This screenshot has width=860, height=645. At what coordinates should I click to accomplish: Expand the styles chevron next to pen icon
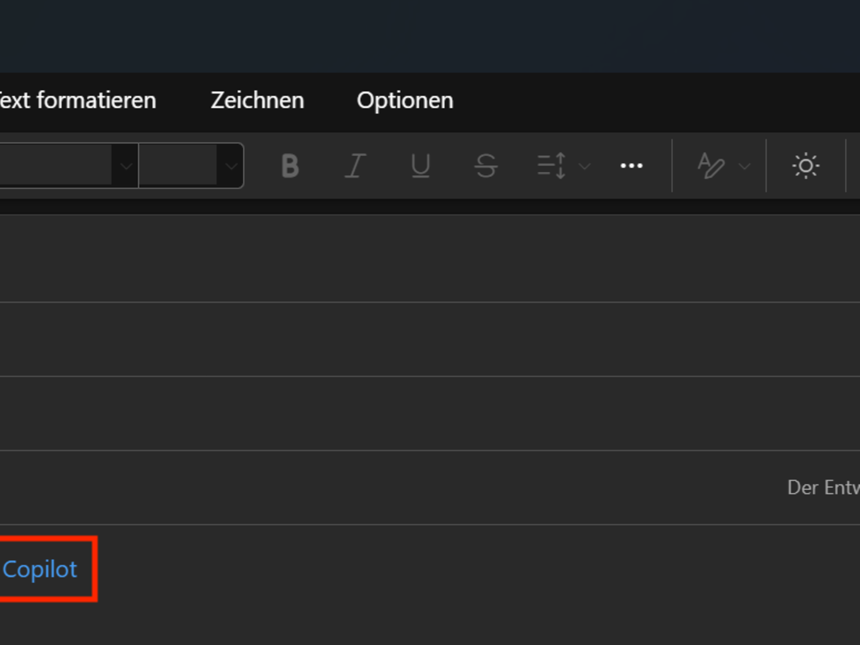(x=744, y=167)
